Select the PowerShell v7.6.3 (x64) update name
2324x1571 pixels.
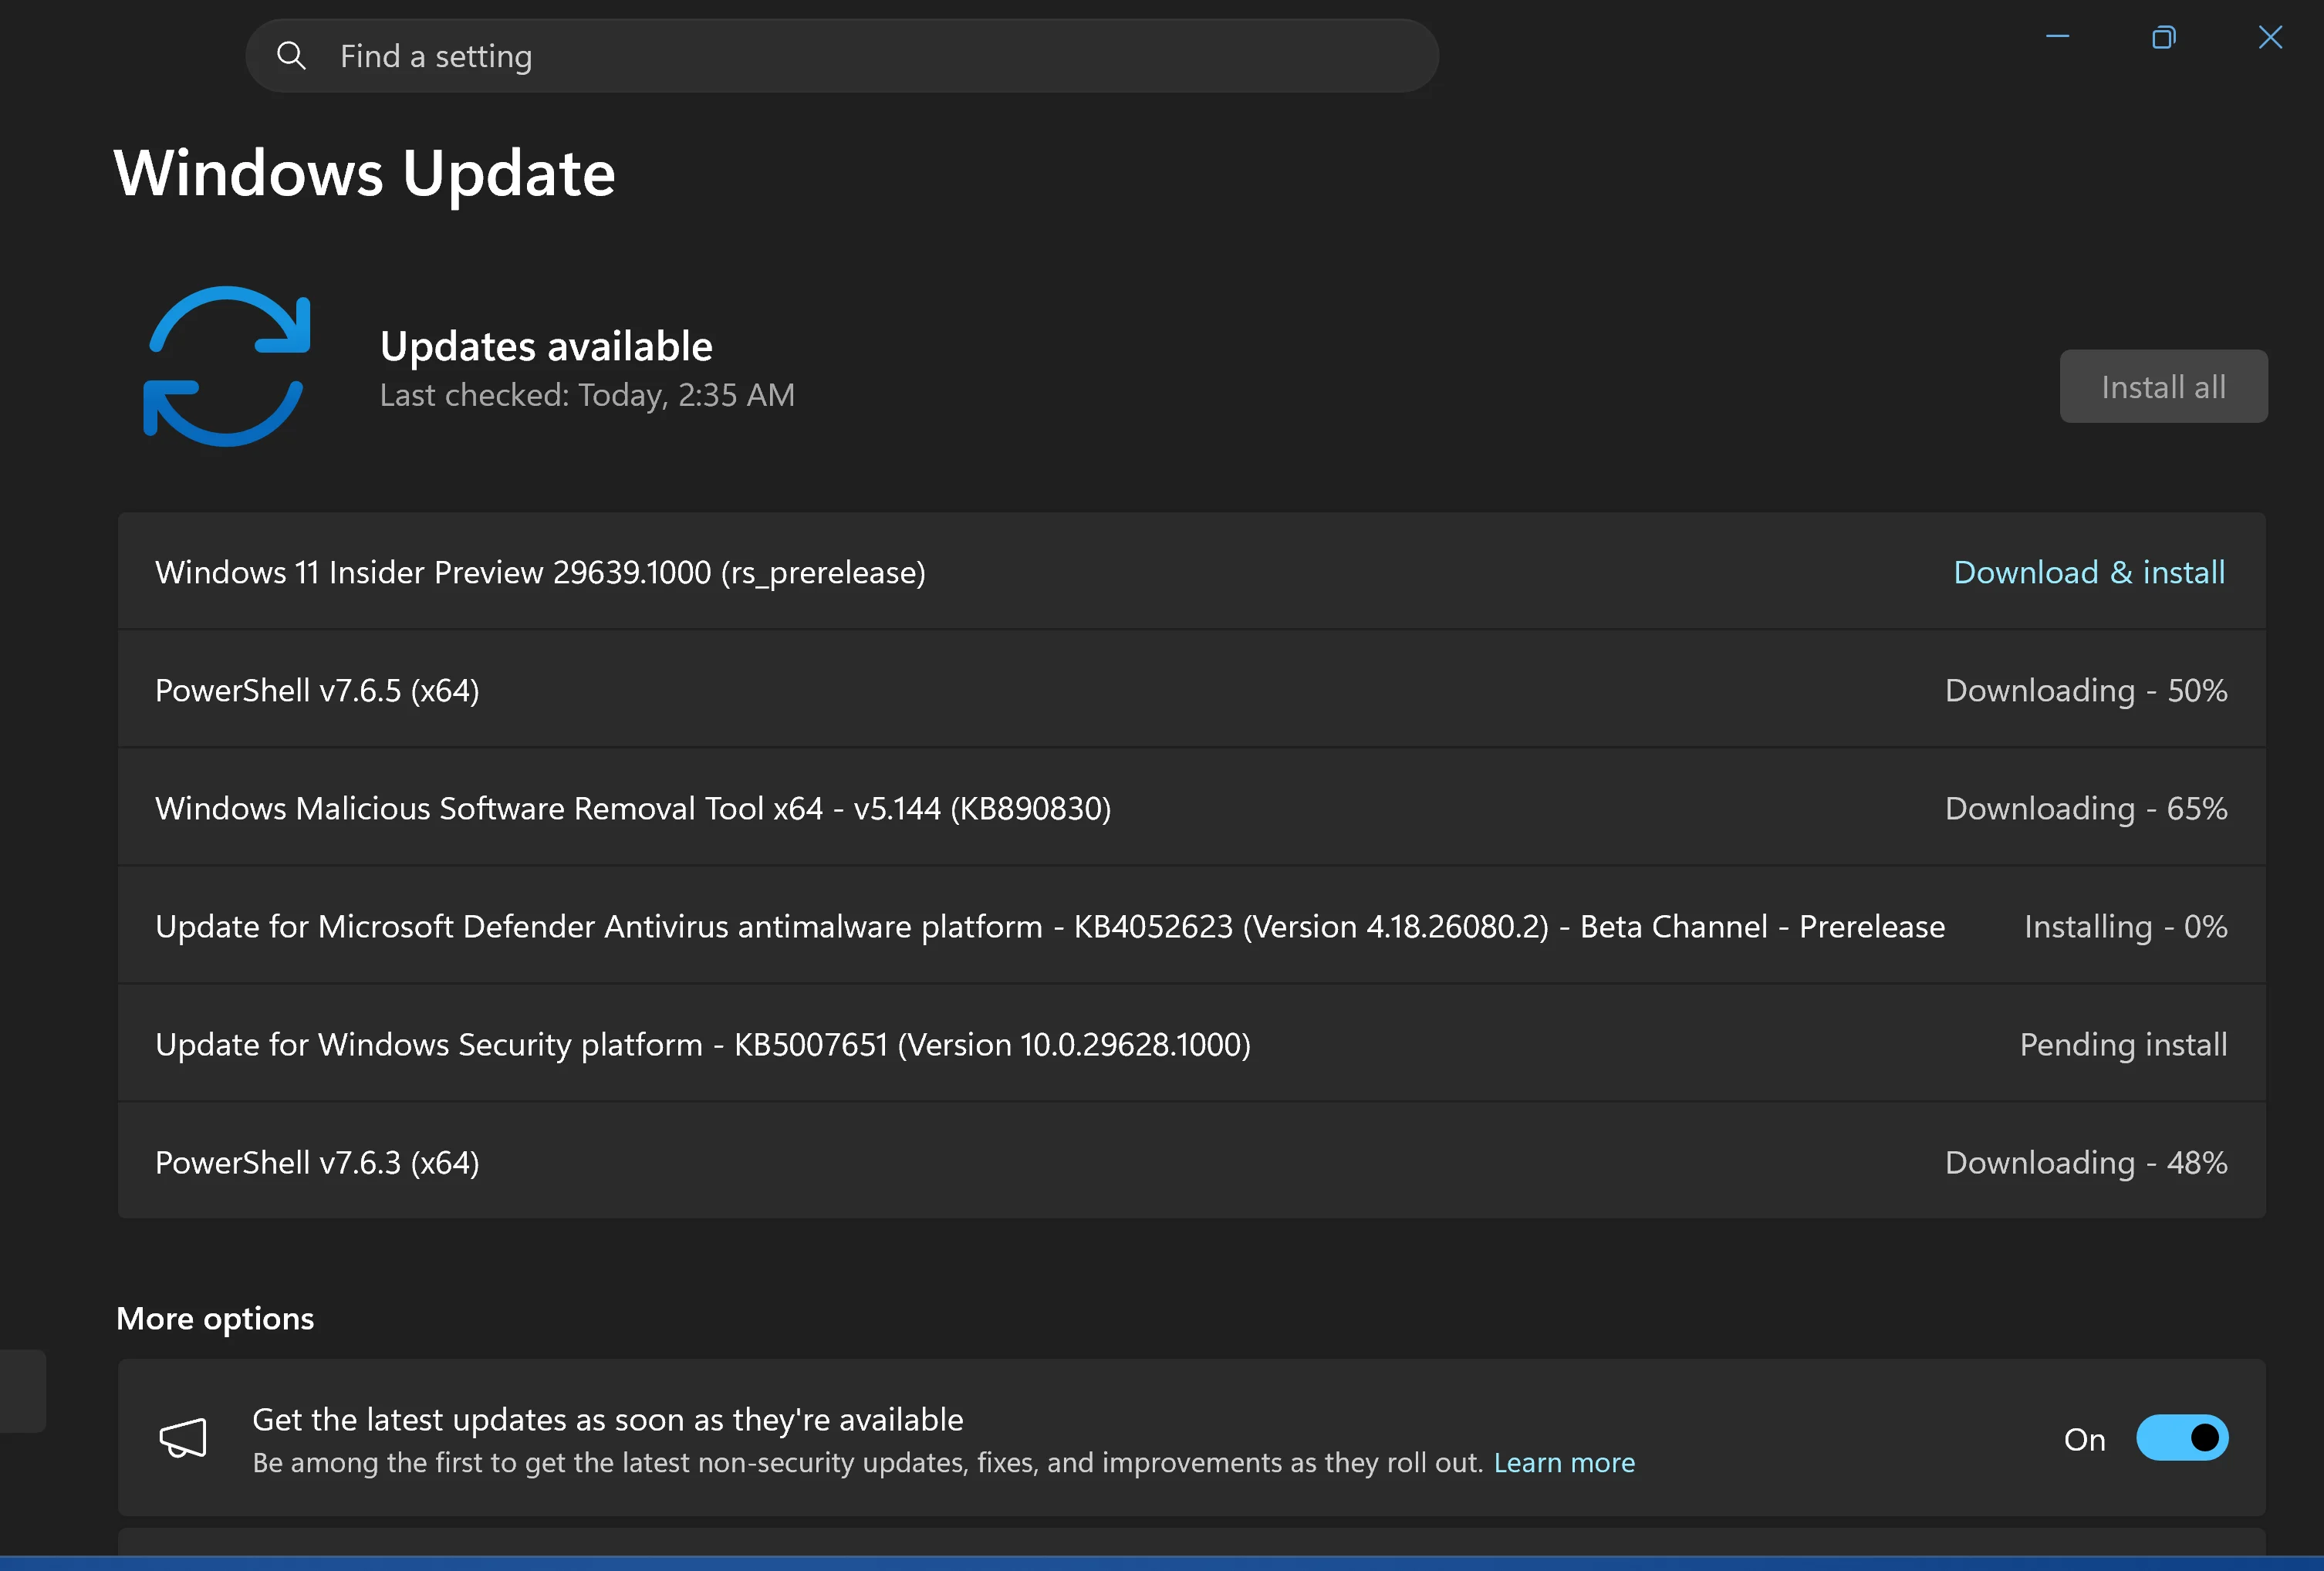(x=317, y=1162)
